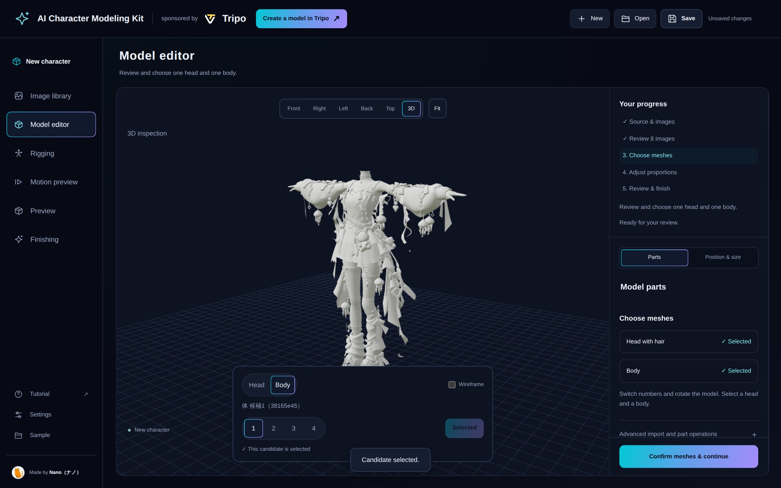
Task: Switch to Right view
Action: click(319, 108)
